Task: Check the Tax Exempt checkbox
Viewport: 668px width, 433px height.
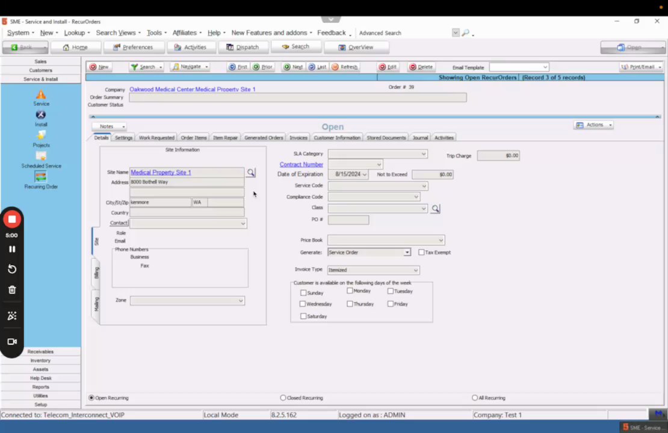Action: coord(421,253)
